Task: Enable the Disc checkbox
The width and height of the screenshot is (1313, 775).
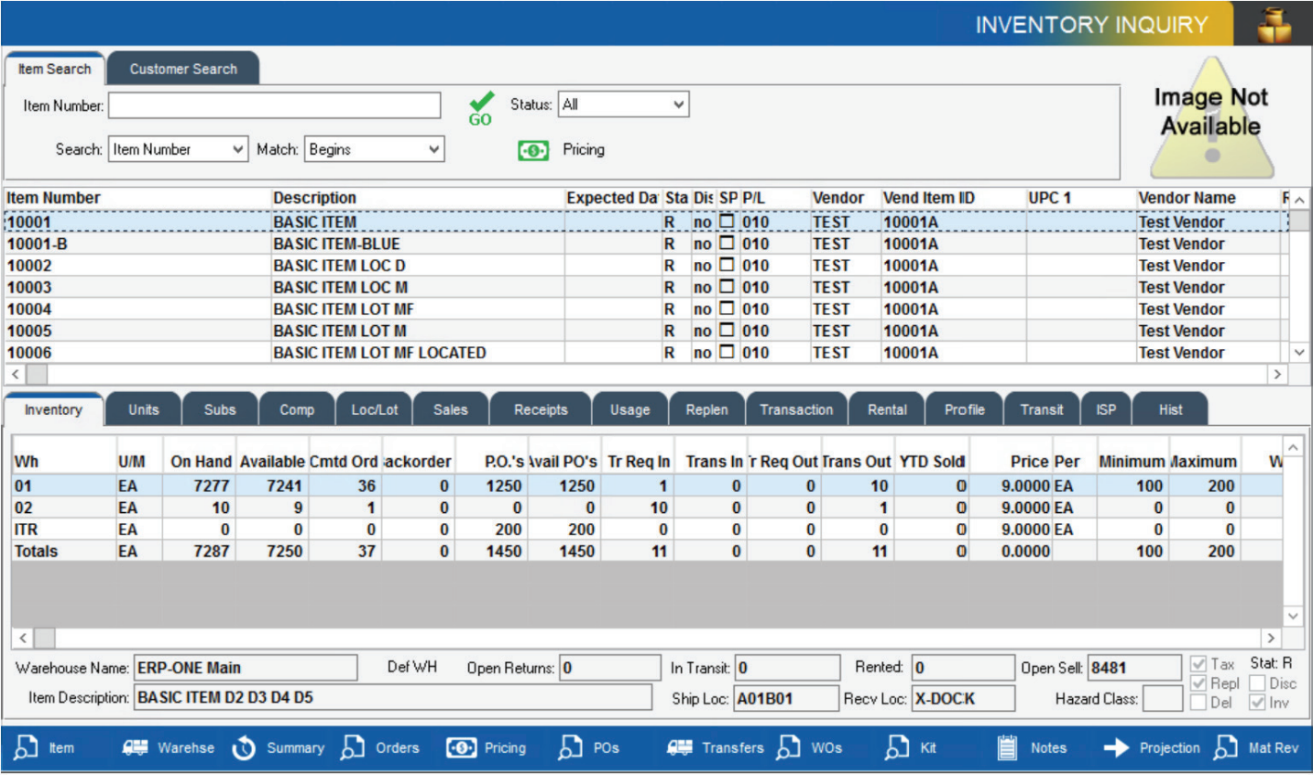Action: tap(1257, 683)
